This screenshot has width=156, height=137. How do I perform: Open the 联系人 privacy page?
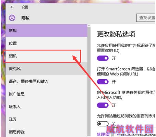tap(47, 107)
